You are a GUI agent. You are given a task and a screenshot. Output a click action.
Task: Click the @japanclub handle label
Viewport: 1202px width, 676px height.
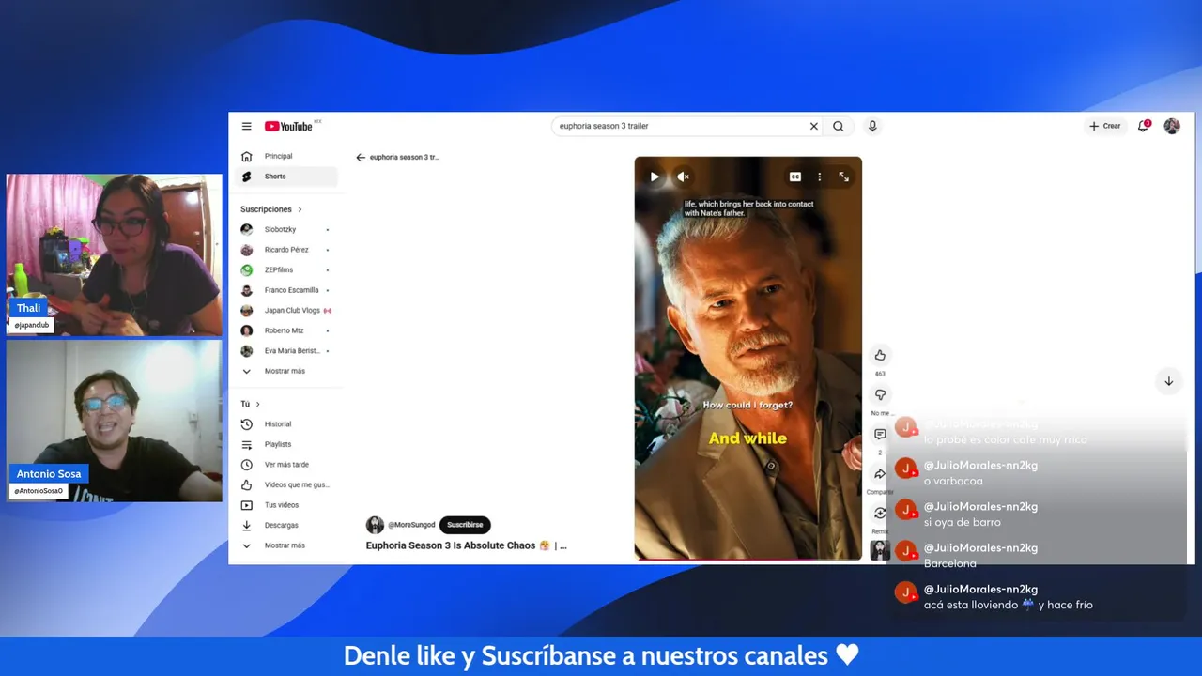click(x=32, y=325)
